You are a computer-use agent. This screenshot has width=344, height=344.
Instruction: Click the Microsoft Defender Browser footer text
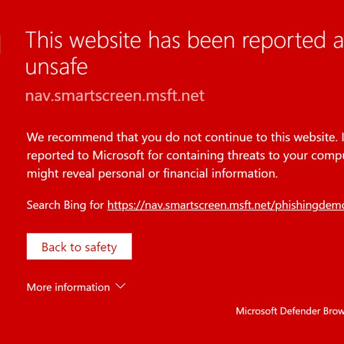click(290, 311)
